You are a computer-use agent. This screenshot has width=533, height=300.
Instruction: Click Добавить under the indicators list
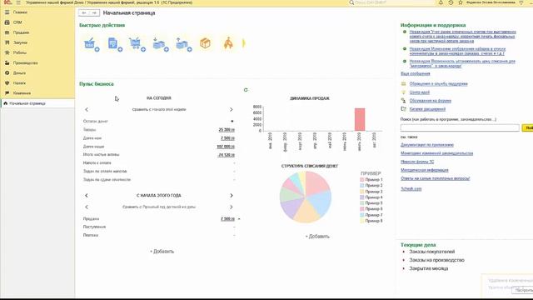(162, 252)
